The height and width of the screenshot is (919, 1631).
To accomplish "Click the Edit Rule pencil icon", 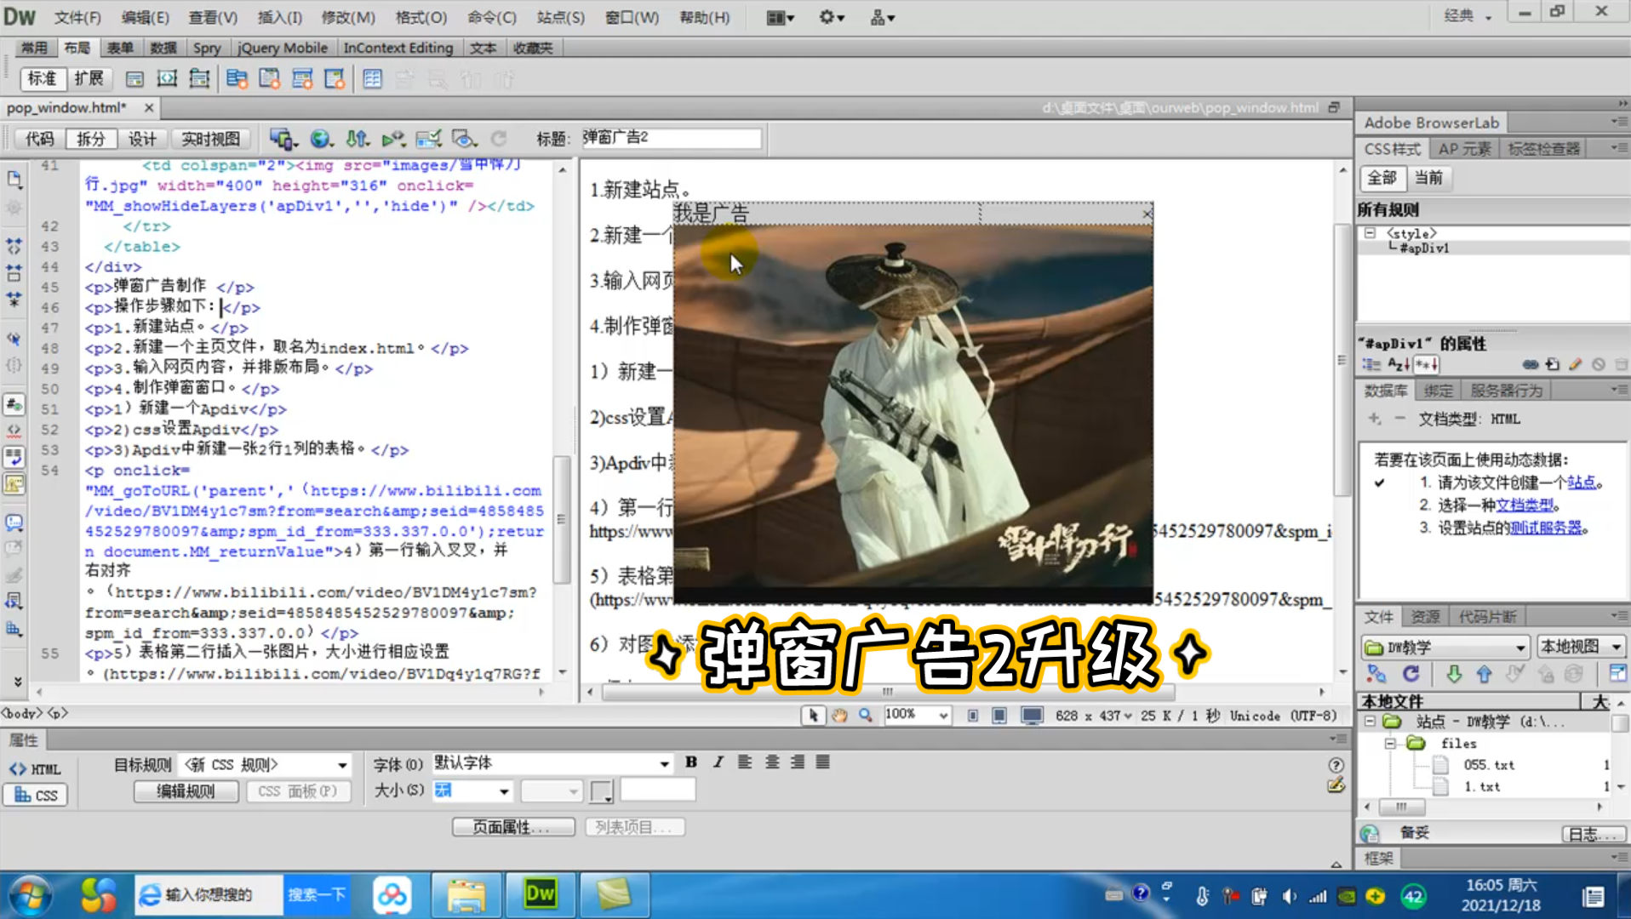I will [1576, 364].
